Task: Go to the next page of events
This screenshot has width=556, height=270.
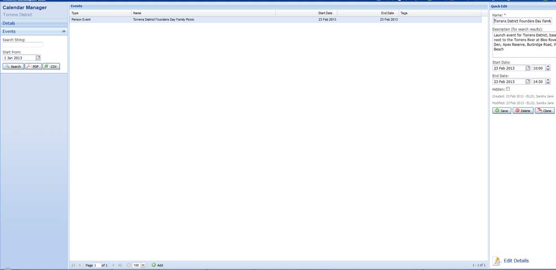Action: click(x=113, y=265)
